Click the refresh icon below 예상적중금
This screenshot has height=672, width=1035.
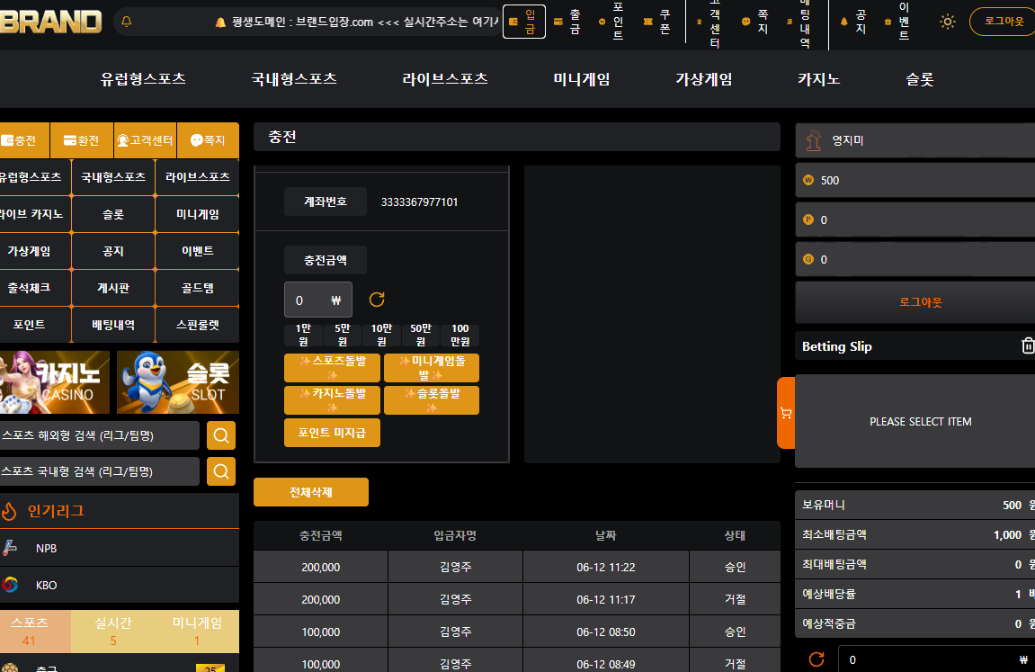click(816, 659)
